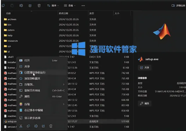Select the archives folder
The width and height of the screenshot is (186, 131).
point(10,19)
